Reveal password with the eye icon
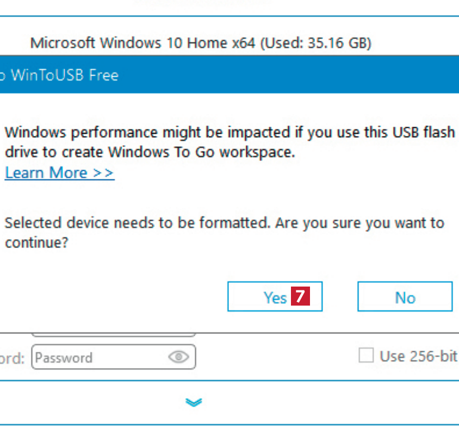 point(178,357)
